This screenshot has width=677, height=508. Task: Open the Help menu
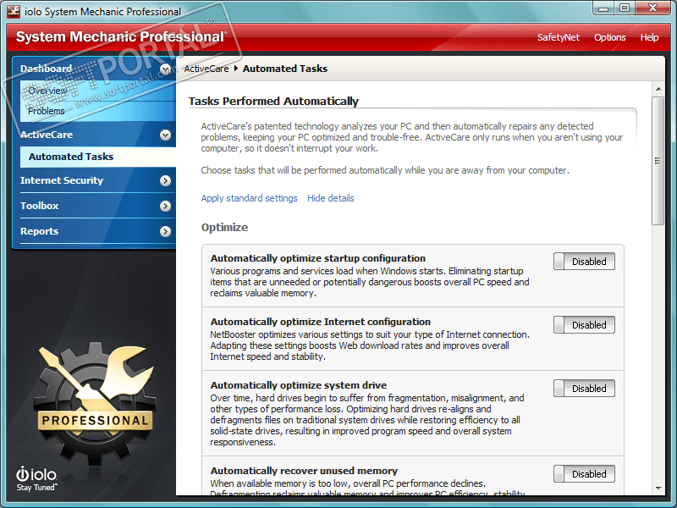pyautogui.click(x=649, y=37)
